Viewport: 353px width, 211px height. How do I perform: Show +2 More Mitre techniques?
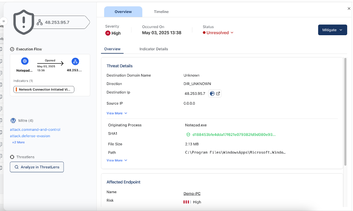coord(18,142)
